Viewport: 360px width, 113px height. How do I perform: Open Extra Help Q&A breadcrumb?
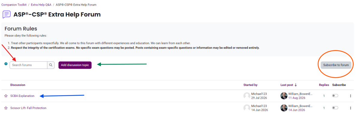click(x=41, y=5)
